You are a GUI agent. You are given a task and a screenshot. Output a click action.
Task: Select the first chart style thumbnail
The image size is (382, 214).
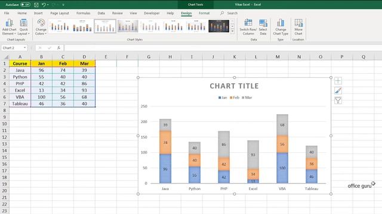(60, 26)
